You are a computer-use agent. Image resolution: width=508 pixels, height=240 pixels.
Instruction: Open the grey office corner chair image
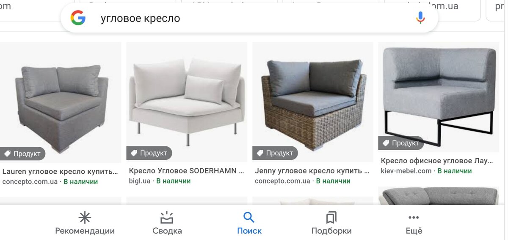439,97
